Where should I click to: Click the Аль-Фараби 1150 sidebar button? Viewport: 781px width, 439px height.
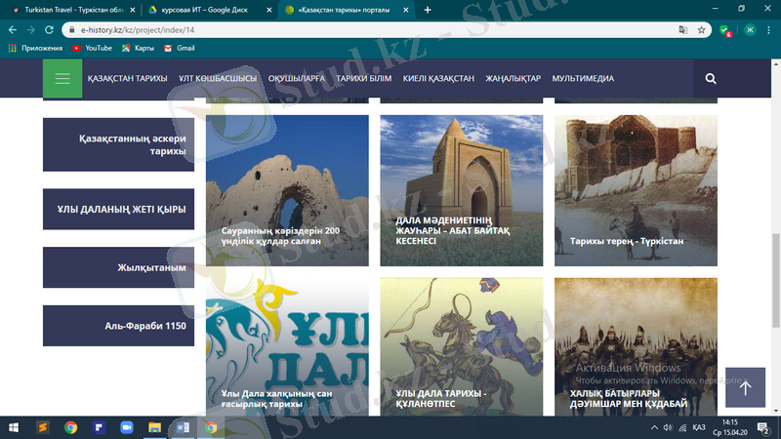(x=118, y=326)
